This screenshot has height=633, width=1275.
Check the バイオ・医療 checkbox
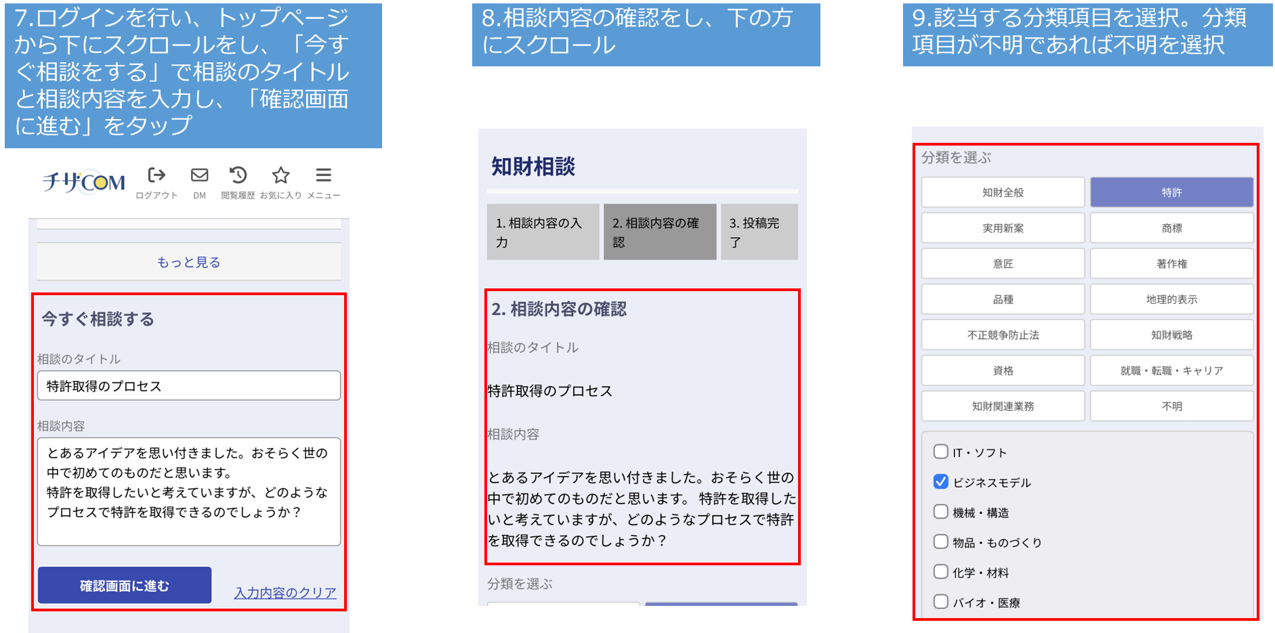pyautogui.click(x=941, y=602)
